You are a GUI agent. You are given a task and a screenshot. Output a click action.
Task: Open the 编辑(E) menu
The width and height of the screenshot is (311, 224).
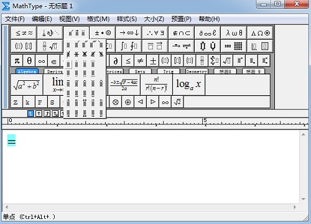42,19
